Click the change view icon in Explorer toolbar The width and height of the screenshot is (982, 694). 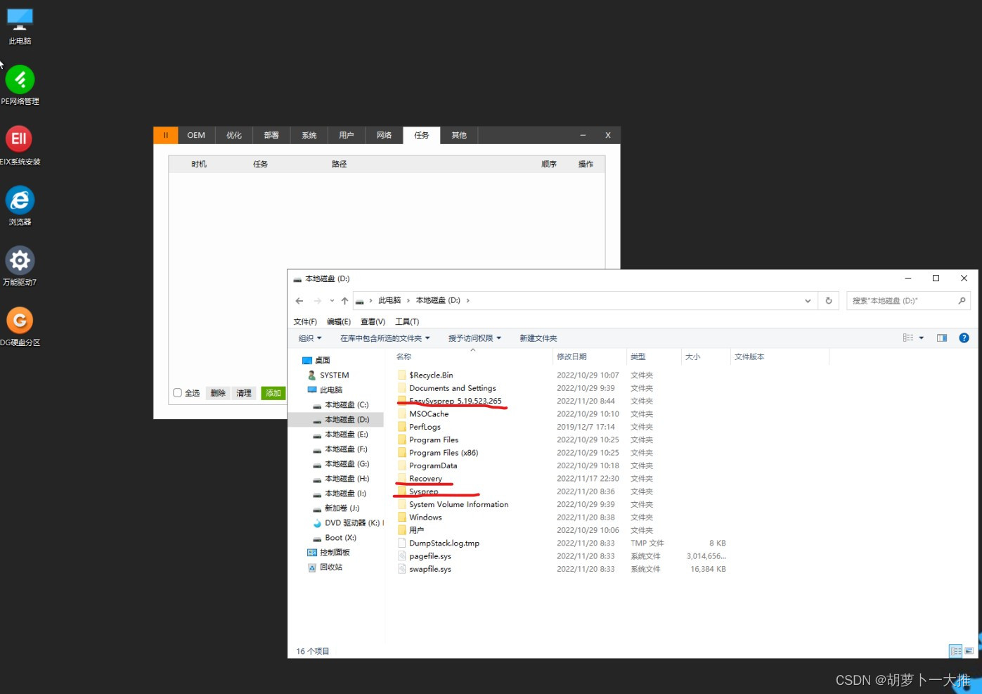point(908,338)
